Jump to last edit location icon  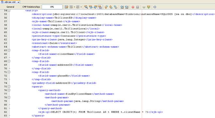tap(66, 7)
